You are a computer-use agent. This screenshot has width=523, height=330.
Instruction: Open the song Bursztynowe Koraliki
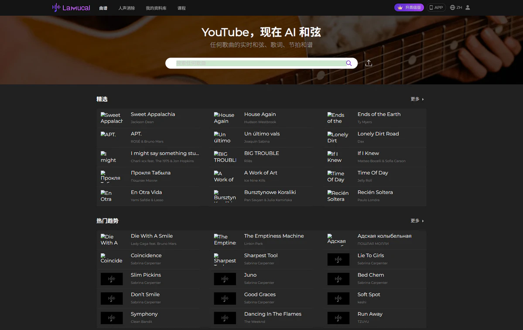[270, 192]
